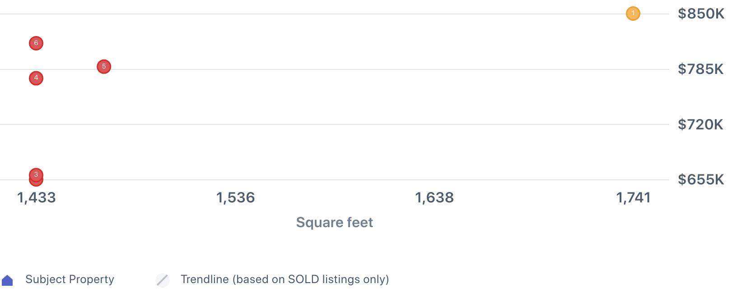The height and width of the screenshot is (293, 737).
Task: Click the $655K price axis label
Action: coord(700,180)
